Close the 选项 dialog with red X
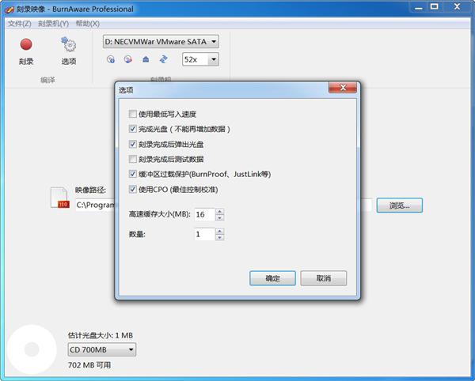This screenshot has width=475, height=381. click(x=343, y=88)
